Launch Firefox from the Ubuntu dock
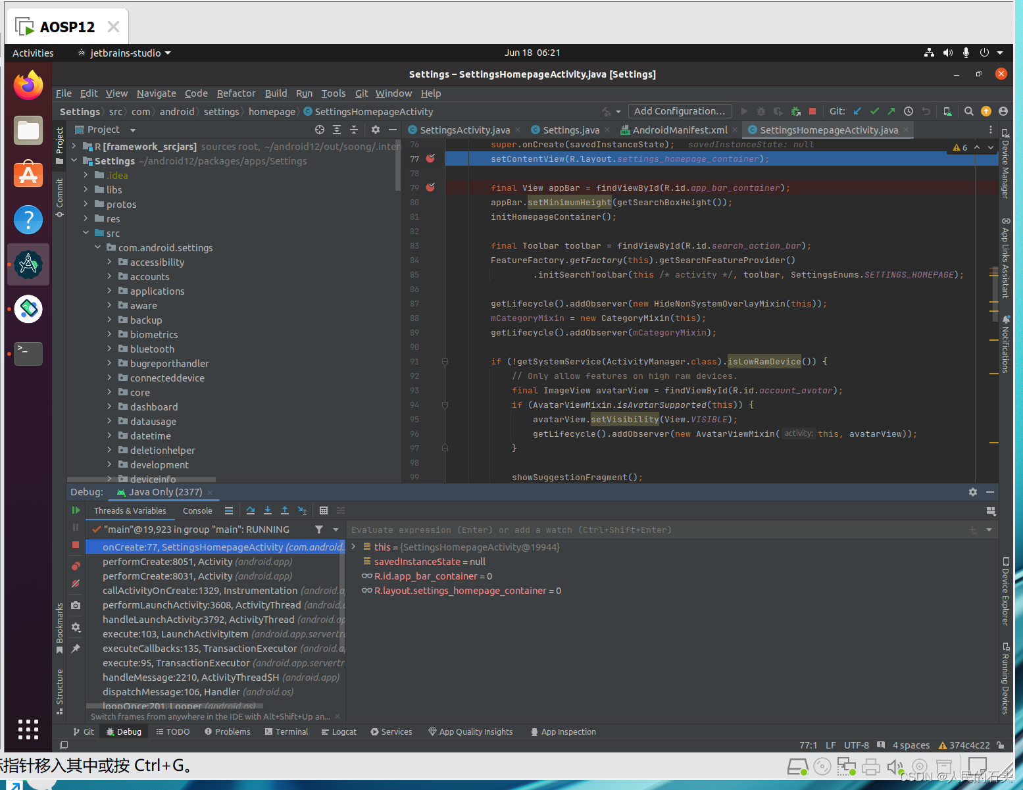The image size is (1023, 790). 28,86
